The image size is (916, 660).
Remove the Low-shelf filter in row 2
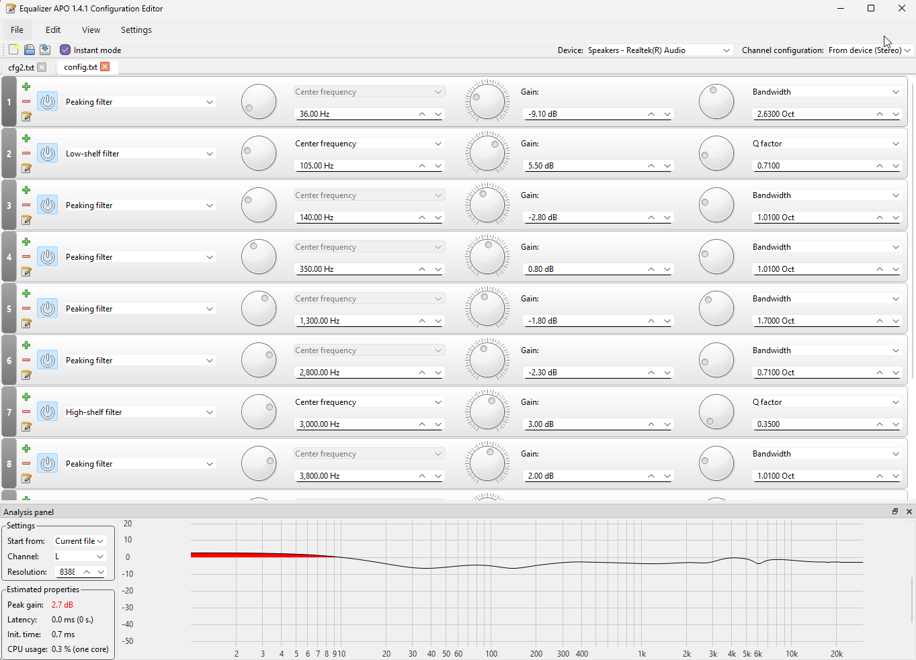point(26,153)
